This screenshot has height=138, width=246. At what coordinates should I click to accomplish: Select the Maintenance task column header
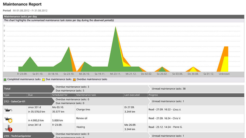pyautogui.click(x=99, y=95)
